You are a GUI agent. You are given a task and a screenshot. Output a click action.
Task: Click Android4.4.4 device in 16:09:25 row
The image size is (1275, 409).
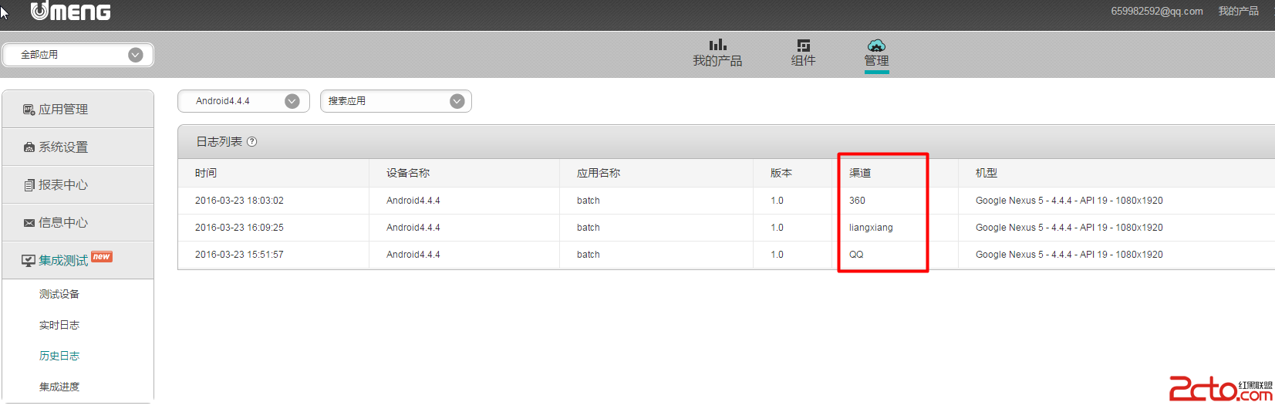pos(413,228)
